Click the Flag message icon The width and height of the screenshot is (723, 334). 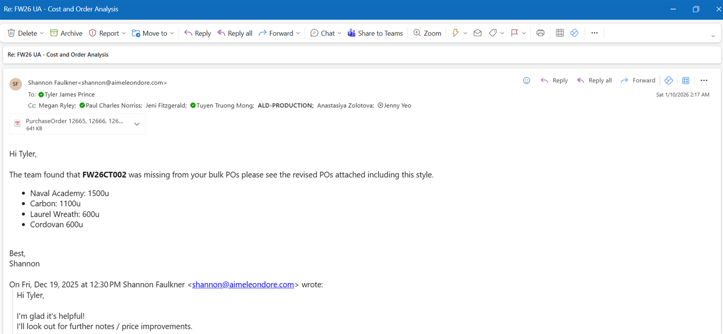pos(514,33)
